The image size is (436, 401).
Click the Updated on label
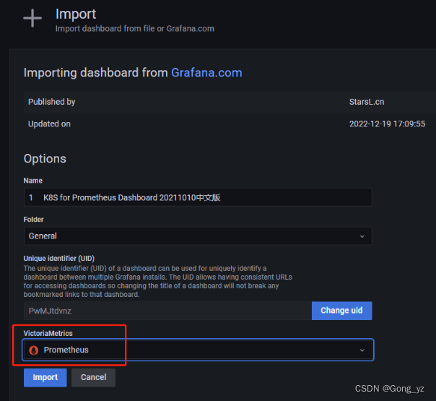pyautogui.click(x=49, y=124)
